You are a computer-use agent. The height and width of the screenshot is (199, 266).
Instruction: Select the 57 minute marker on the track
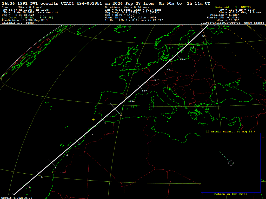157,80
